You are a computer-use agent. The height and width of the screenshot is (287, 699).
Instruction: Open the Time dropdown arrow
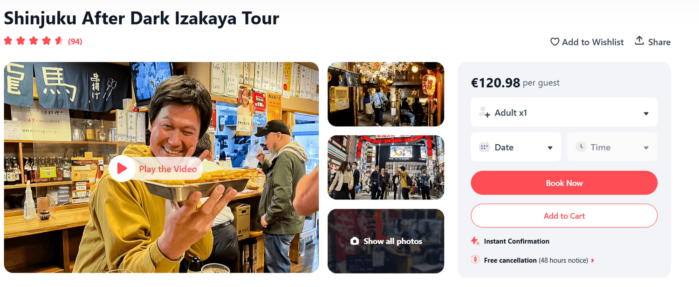pyautogui.click(x=646, y=148)
